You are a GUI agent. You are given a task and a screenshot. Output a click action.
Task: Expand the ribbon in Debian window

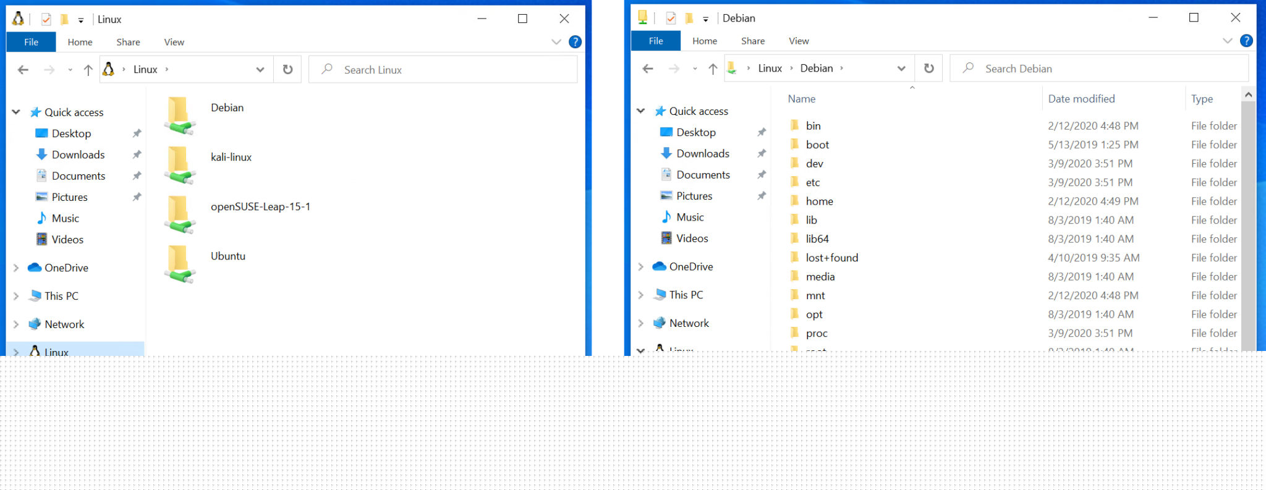1228,41
